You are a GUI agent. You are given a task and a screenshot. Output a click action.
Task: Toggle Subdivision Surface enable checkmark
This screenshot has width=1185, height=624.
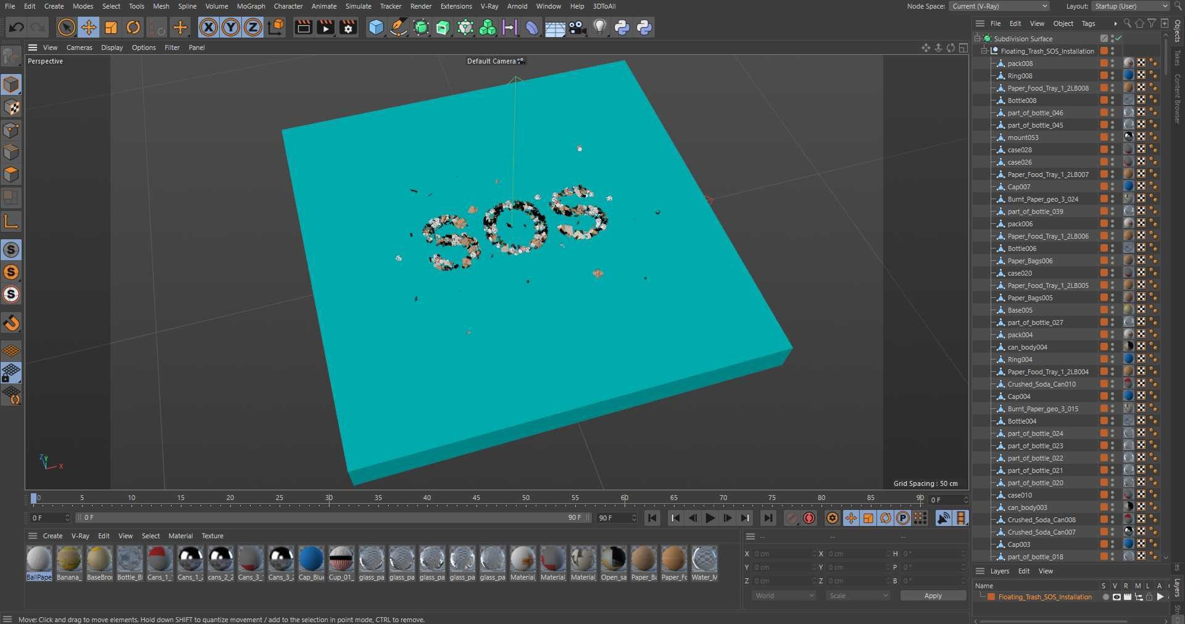pos(1118,38)
